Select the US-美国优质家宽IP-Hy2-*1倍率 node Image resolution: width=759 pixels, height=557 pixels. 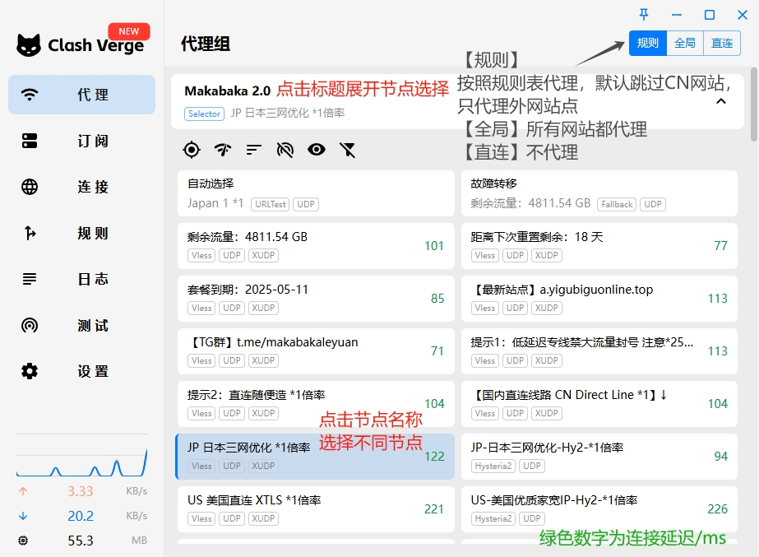point(599,509)
